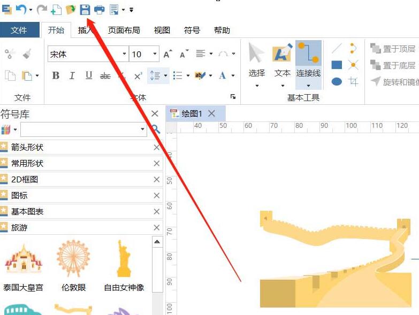Toggle superscript x² formatting

pos(138,76)
